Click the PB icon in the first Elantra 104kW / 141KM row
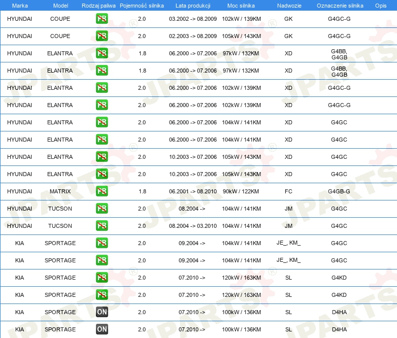 [102, 122]
